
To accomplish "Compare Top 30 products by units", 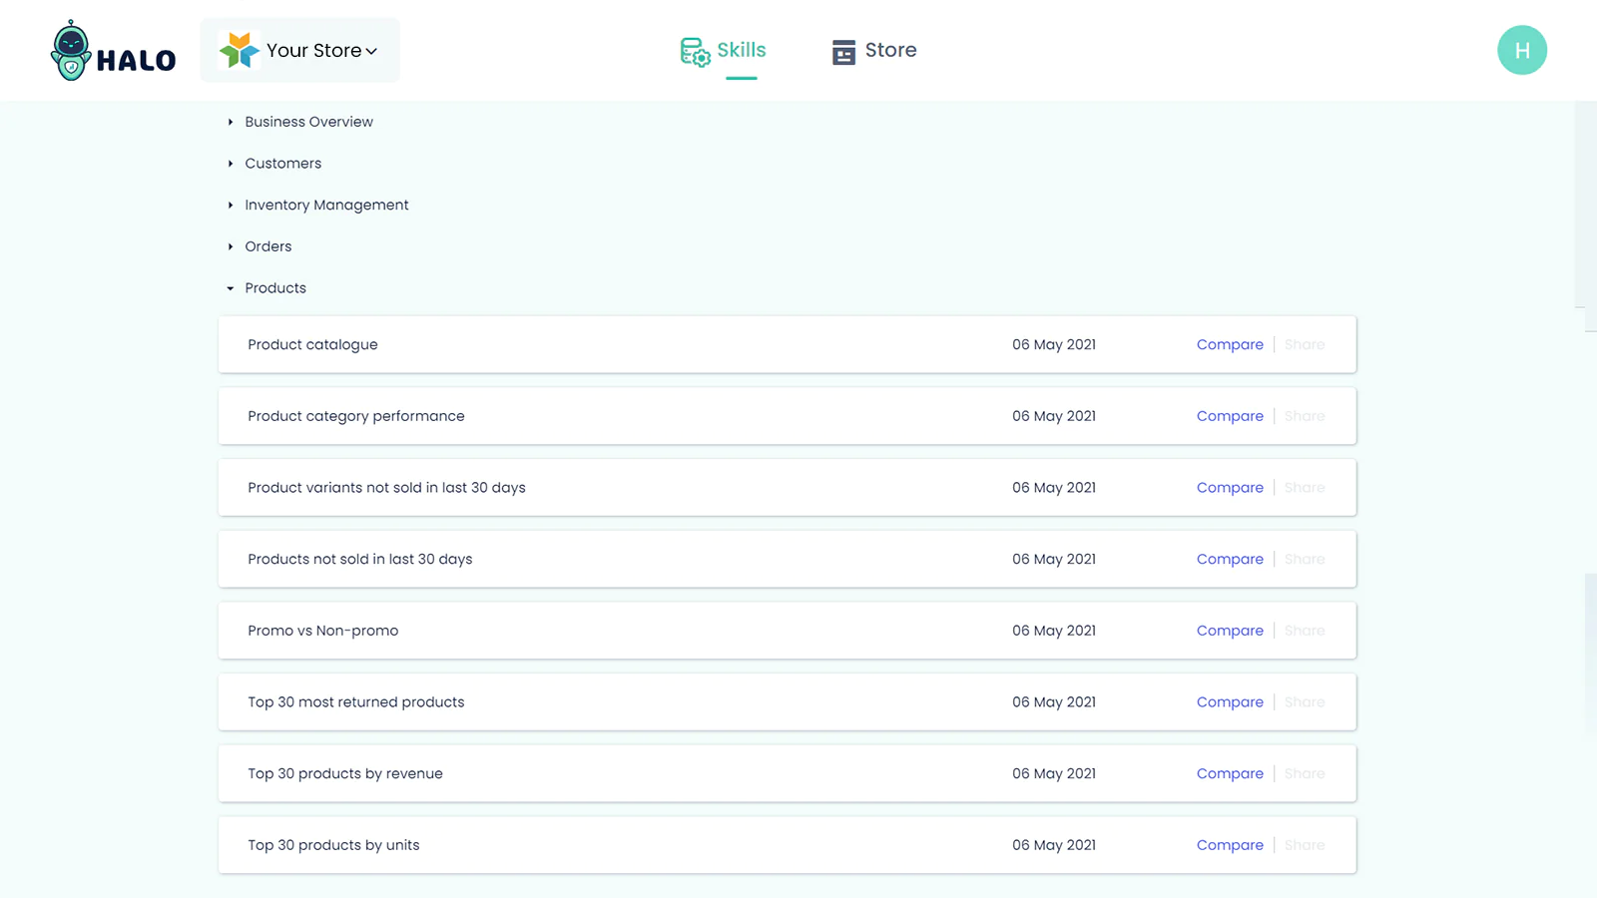I will pyautogui.click(x=1230, y=845).
